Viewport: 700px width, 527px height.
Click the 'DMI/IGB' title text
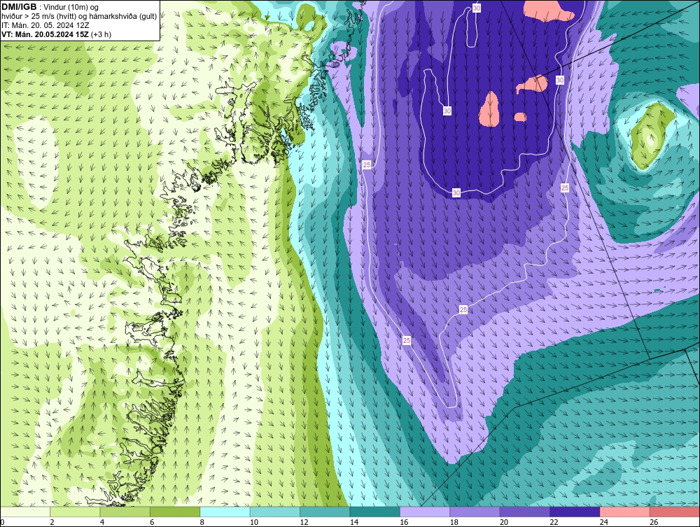point(19,7)
